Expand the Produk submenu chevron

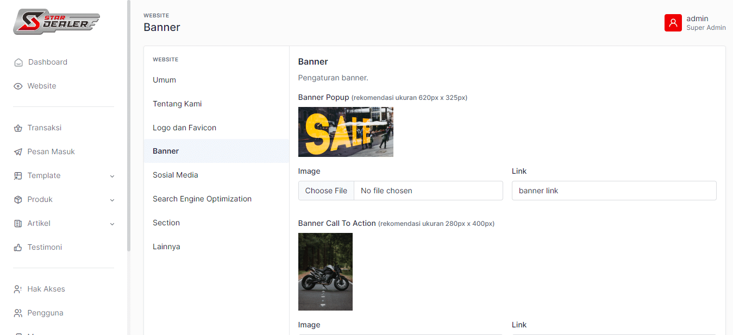[x=112, y=200]
